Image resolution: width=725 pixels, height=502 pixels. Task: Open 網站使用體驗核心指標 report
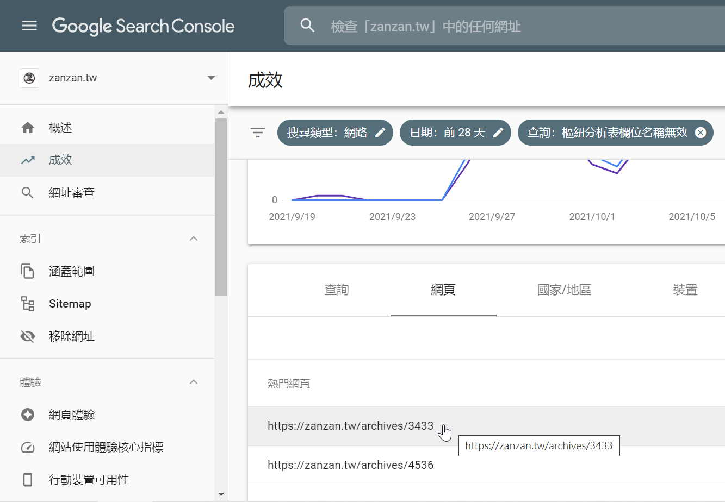[x=107, y=447]
